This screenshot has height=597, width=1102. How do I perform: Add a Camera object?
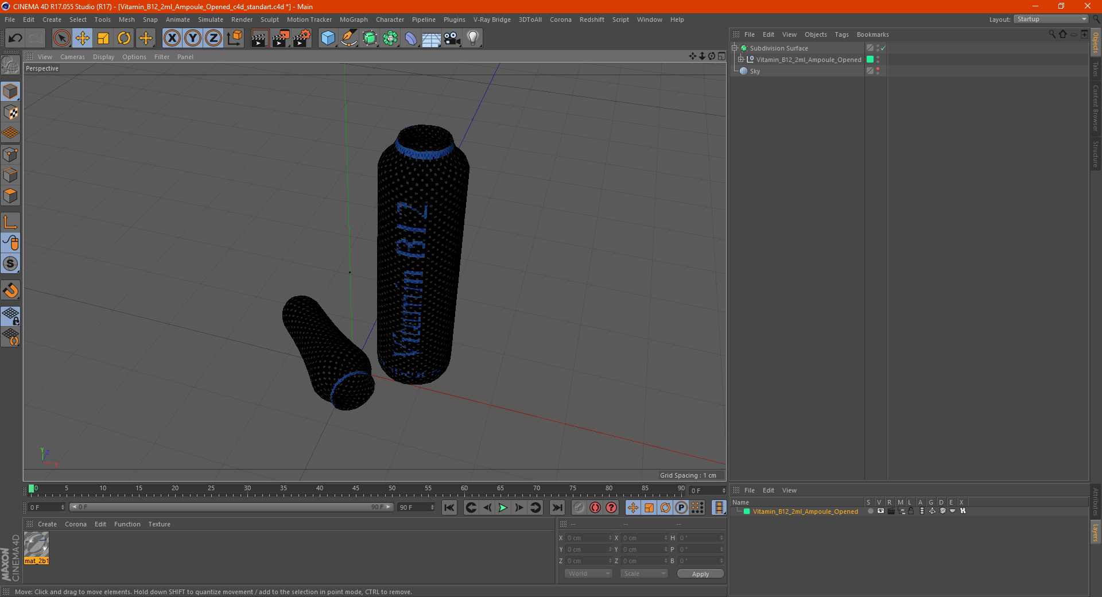pyautogui.click(x=452, y=38)
